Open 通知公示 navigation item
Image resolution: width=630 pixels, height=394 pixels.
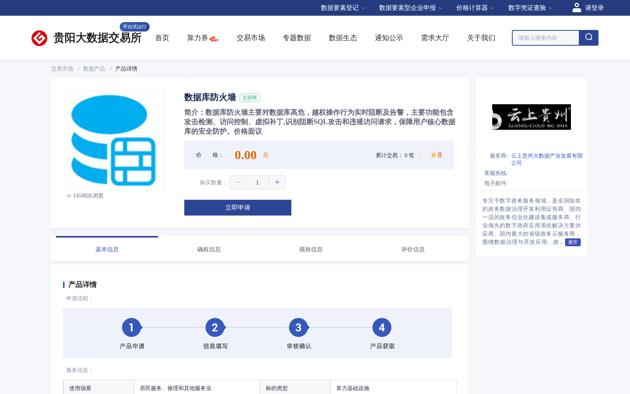[x=389, y=38]
